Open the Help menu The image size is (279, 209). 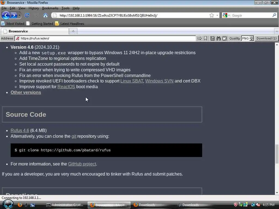click(x=76, y=8)
